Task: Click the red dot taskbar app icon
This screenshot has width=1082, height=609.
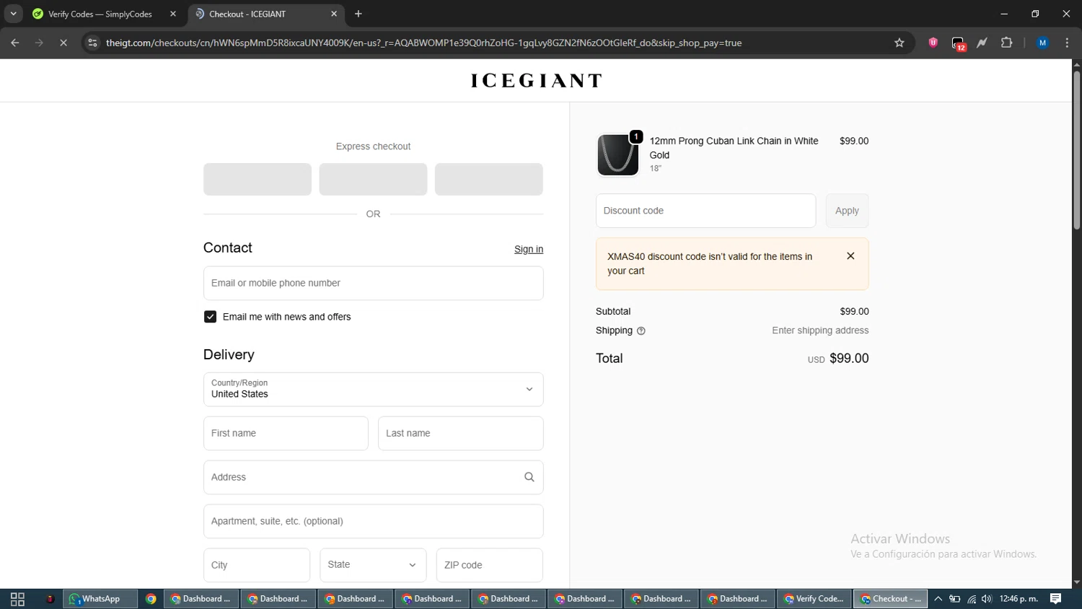Action: pos(50,599)
